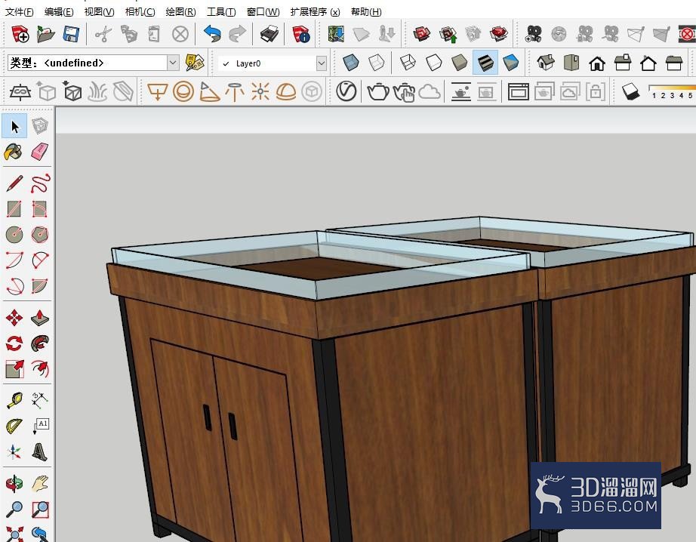Select the Make Component tool
The height and width of the screenshot is (542, 696).
tap(40, 127)
